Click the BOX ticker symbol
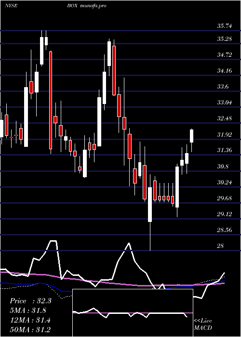The width and height of the screenshot is (241, 337). pos(72,6)
